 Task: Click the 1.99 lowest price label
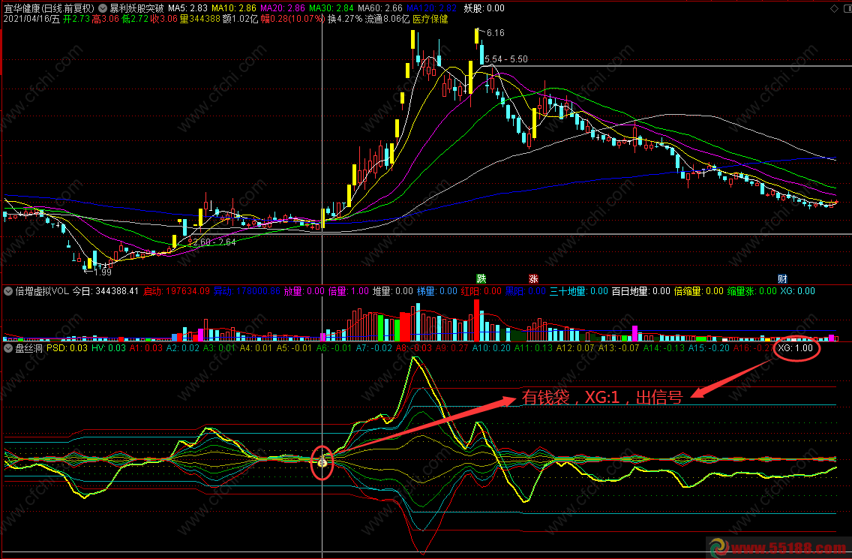click(x=103, y=272)
